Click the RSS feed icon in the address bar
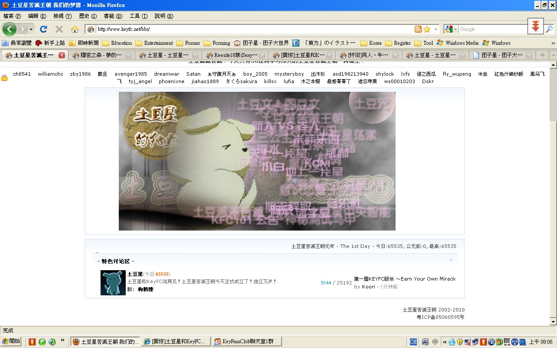The width and height of the screenshot is (557, 348). (418, 29)
